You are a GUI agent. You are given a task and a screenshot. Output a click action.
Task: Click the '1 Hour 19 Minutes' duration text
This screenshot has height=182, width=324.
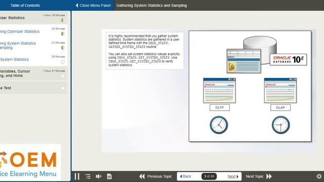click(54, 15)
